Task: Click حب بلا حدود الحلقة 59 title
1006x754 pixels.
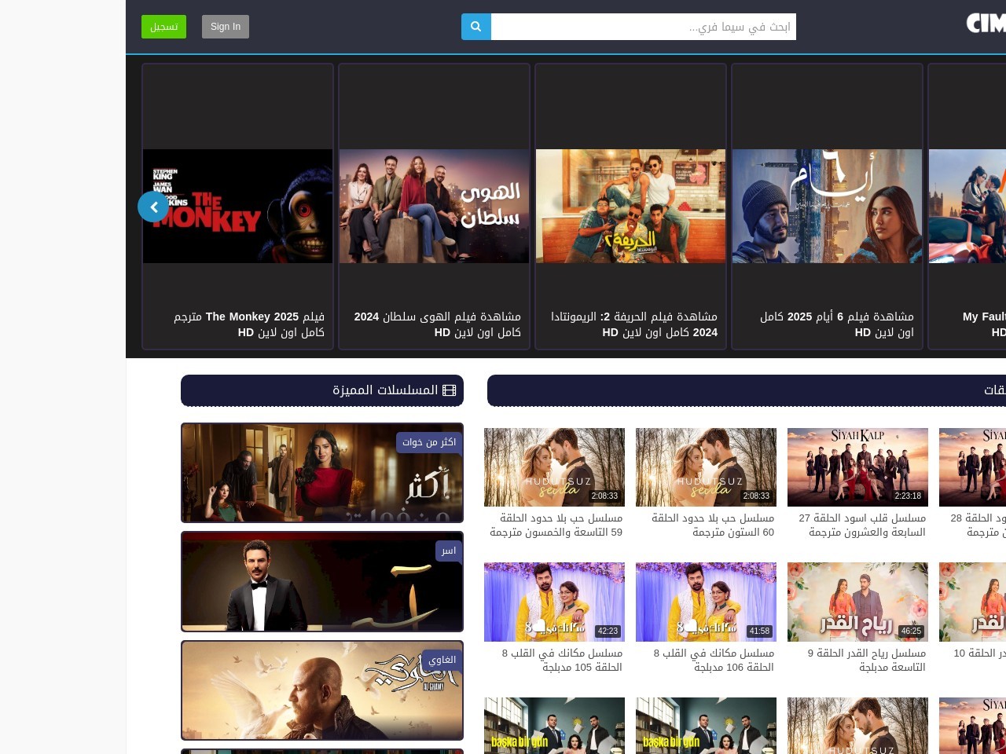Action: [556, 525]
